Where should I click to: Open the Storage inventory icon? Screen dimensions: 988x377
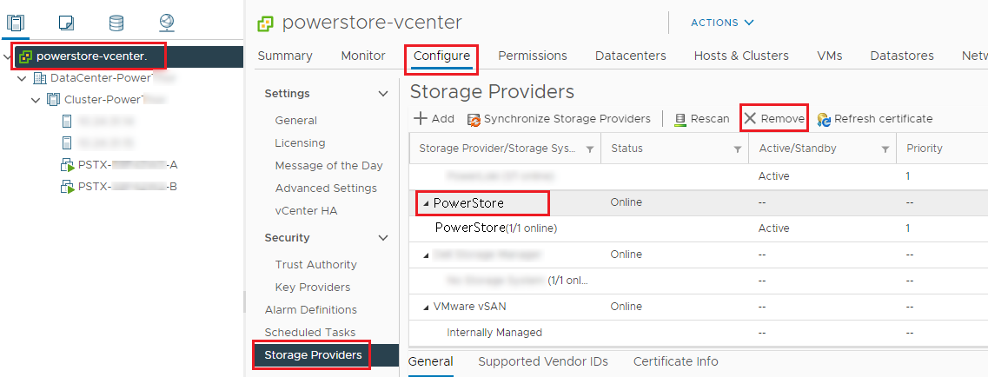point(117,22)
